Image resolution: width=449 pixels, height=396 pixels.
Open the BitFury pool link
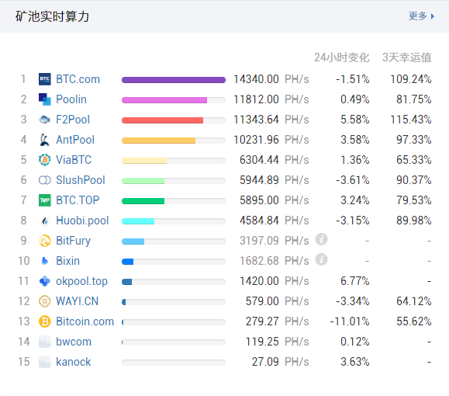[74, 241]
